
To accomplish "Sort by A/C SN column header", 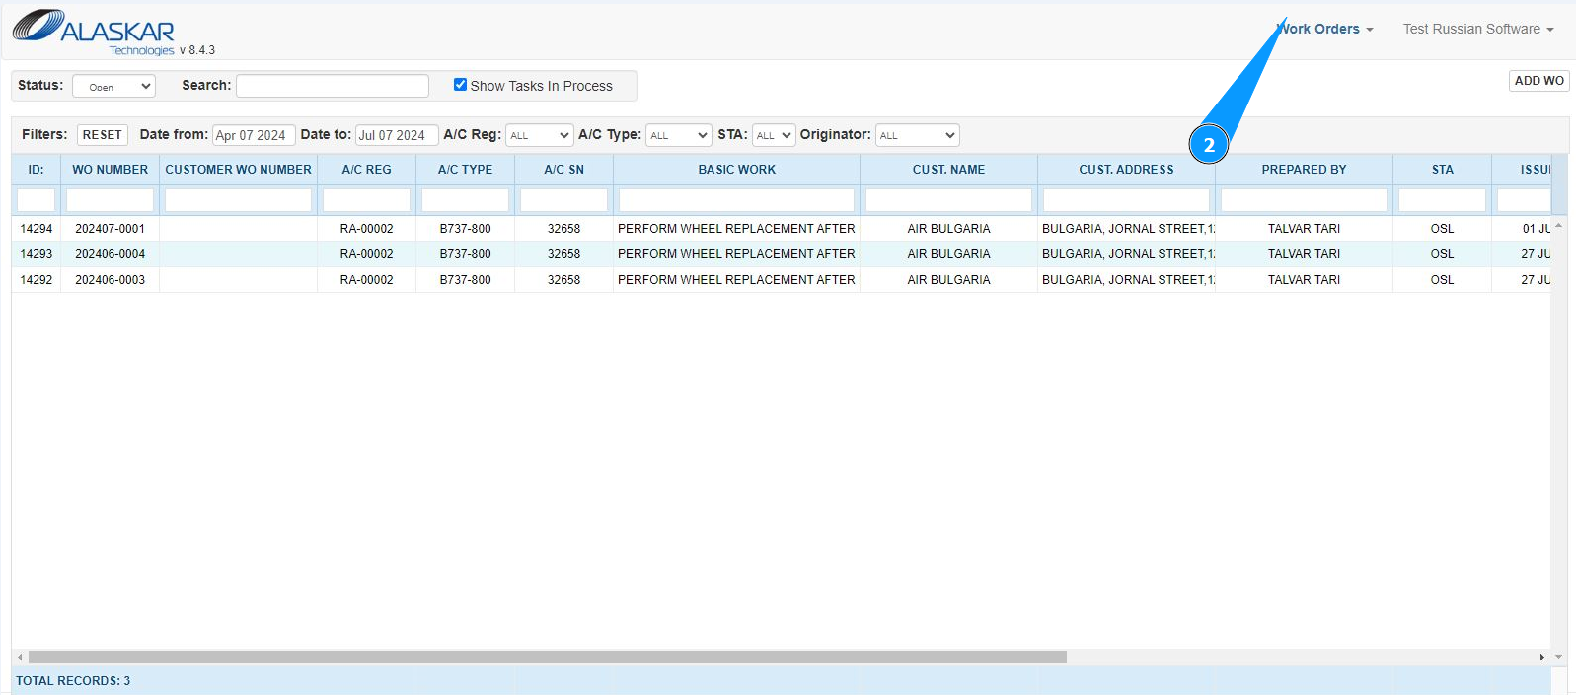I will click(x=564, y=170).
